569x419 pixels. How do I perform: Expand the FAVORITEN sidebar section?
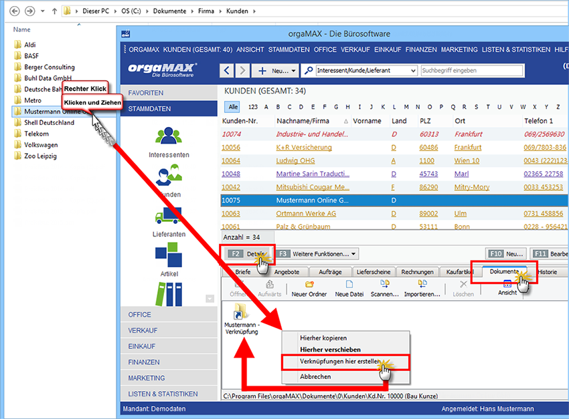click(169, 93)
